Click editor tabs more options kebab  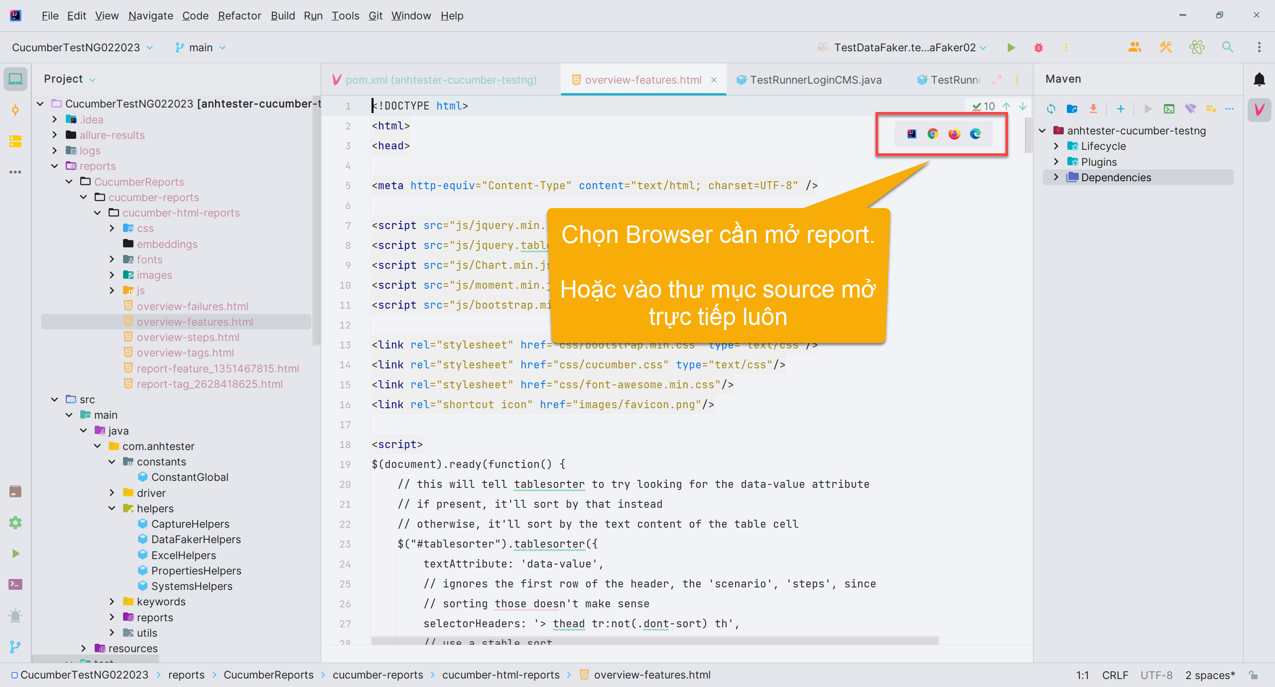pyautogui.click(x=1018, y=80)
